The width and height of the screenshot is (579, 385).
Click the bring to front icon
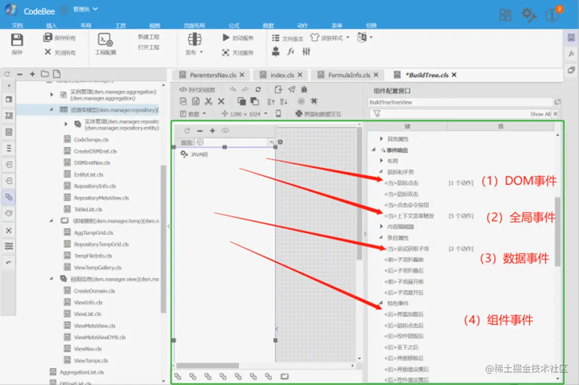click(x=241, y=101)
